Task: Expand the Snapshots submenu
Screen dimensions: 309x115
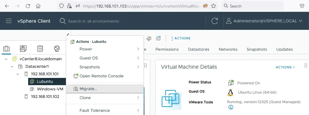Action: tap(105, 67)
